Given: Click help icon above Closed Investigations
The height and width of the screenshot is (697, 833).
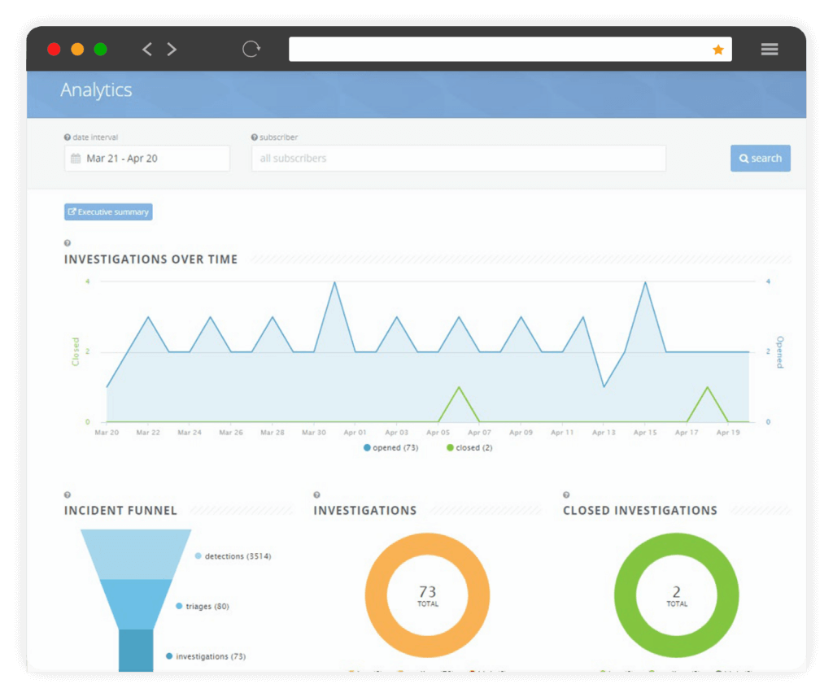Looking at the screenshot, I should 566,494.
